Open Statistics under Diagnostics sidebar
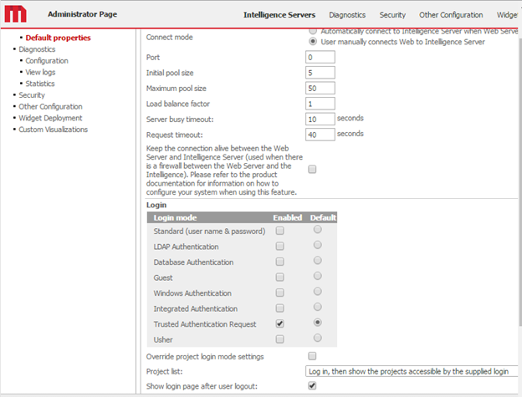Image resolution: width=522 pixels, height=397 pixels. coord(40,84)
